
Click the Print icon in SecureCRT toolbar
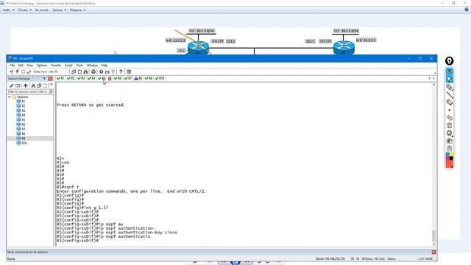coord(93,72)
